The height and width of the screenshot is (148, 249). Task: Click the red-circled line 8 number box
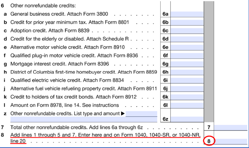[209, 141]
